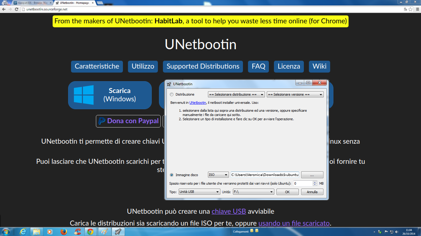
Task: Open CCleaner from the taskbar
Action: pos(77,232)
